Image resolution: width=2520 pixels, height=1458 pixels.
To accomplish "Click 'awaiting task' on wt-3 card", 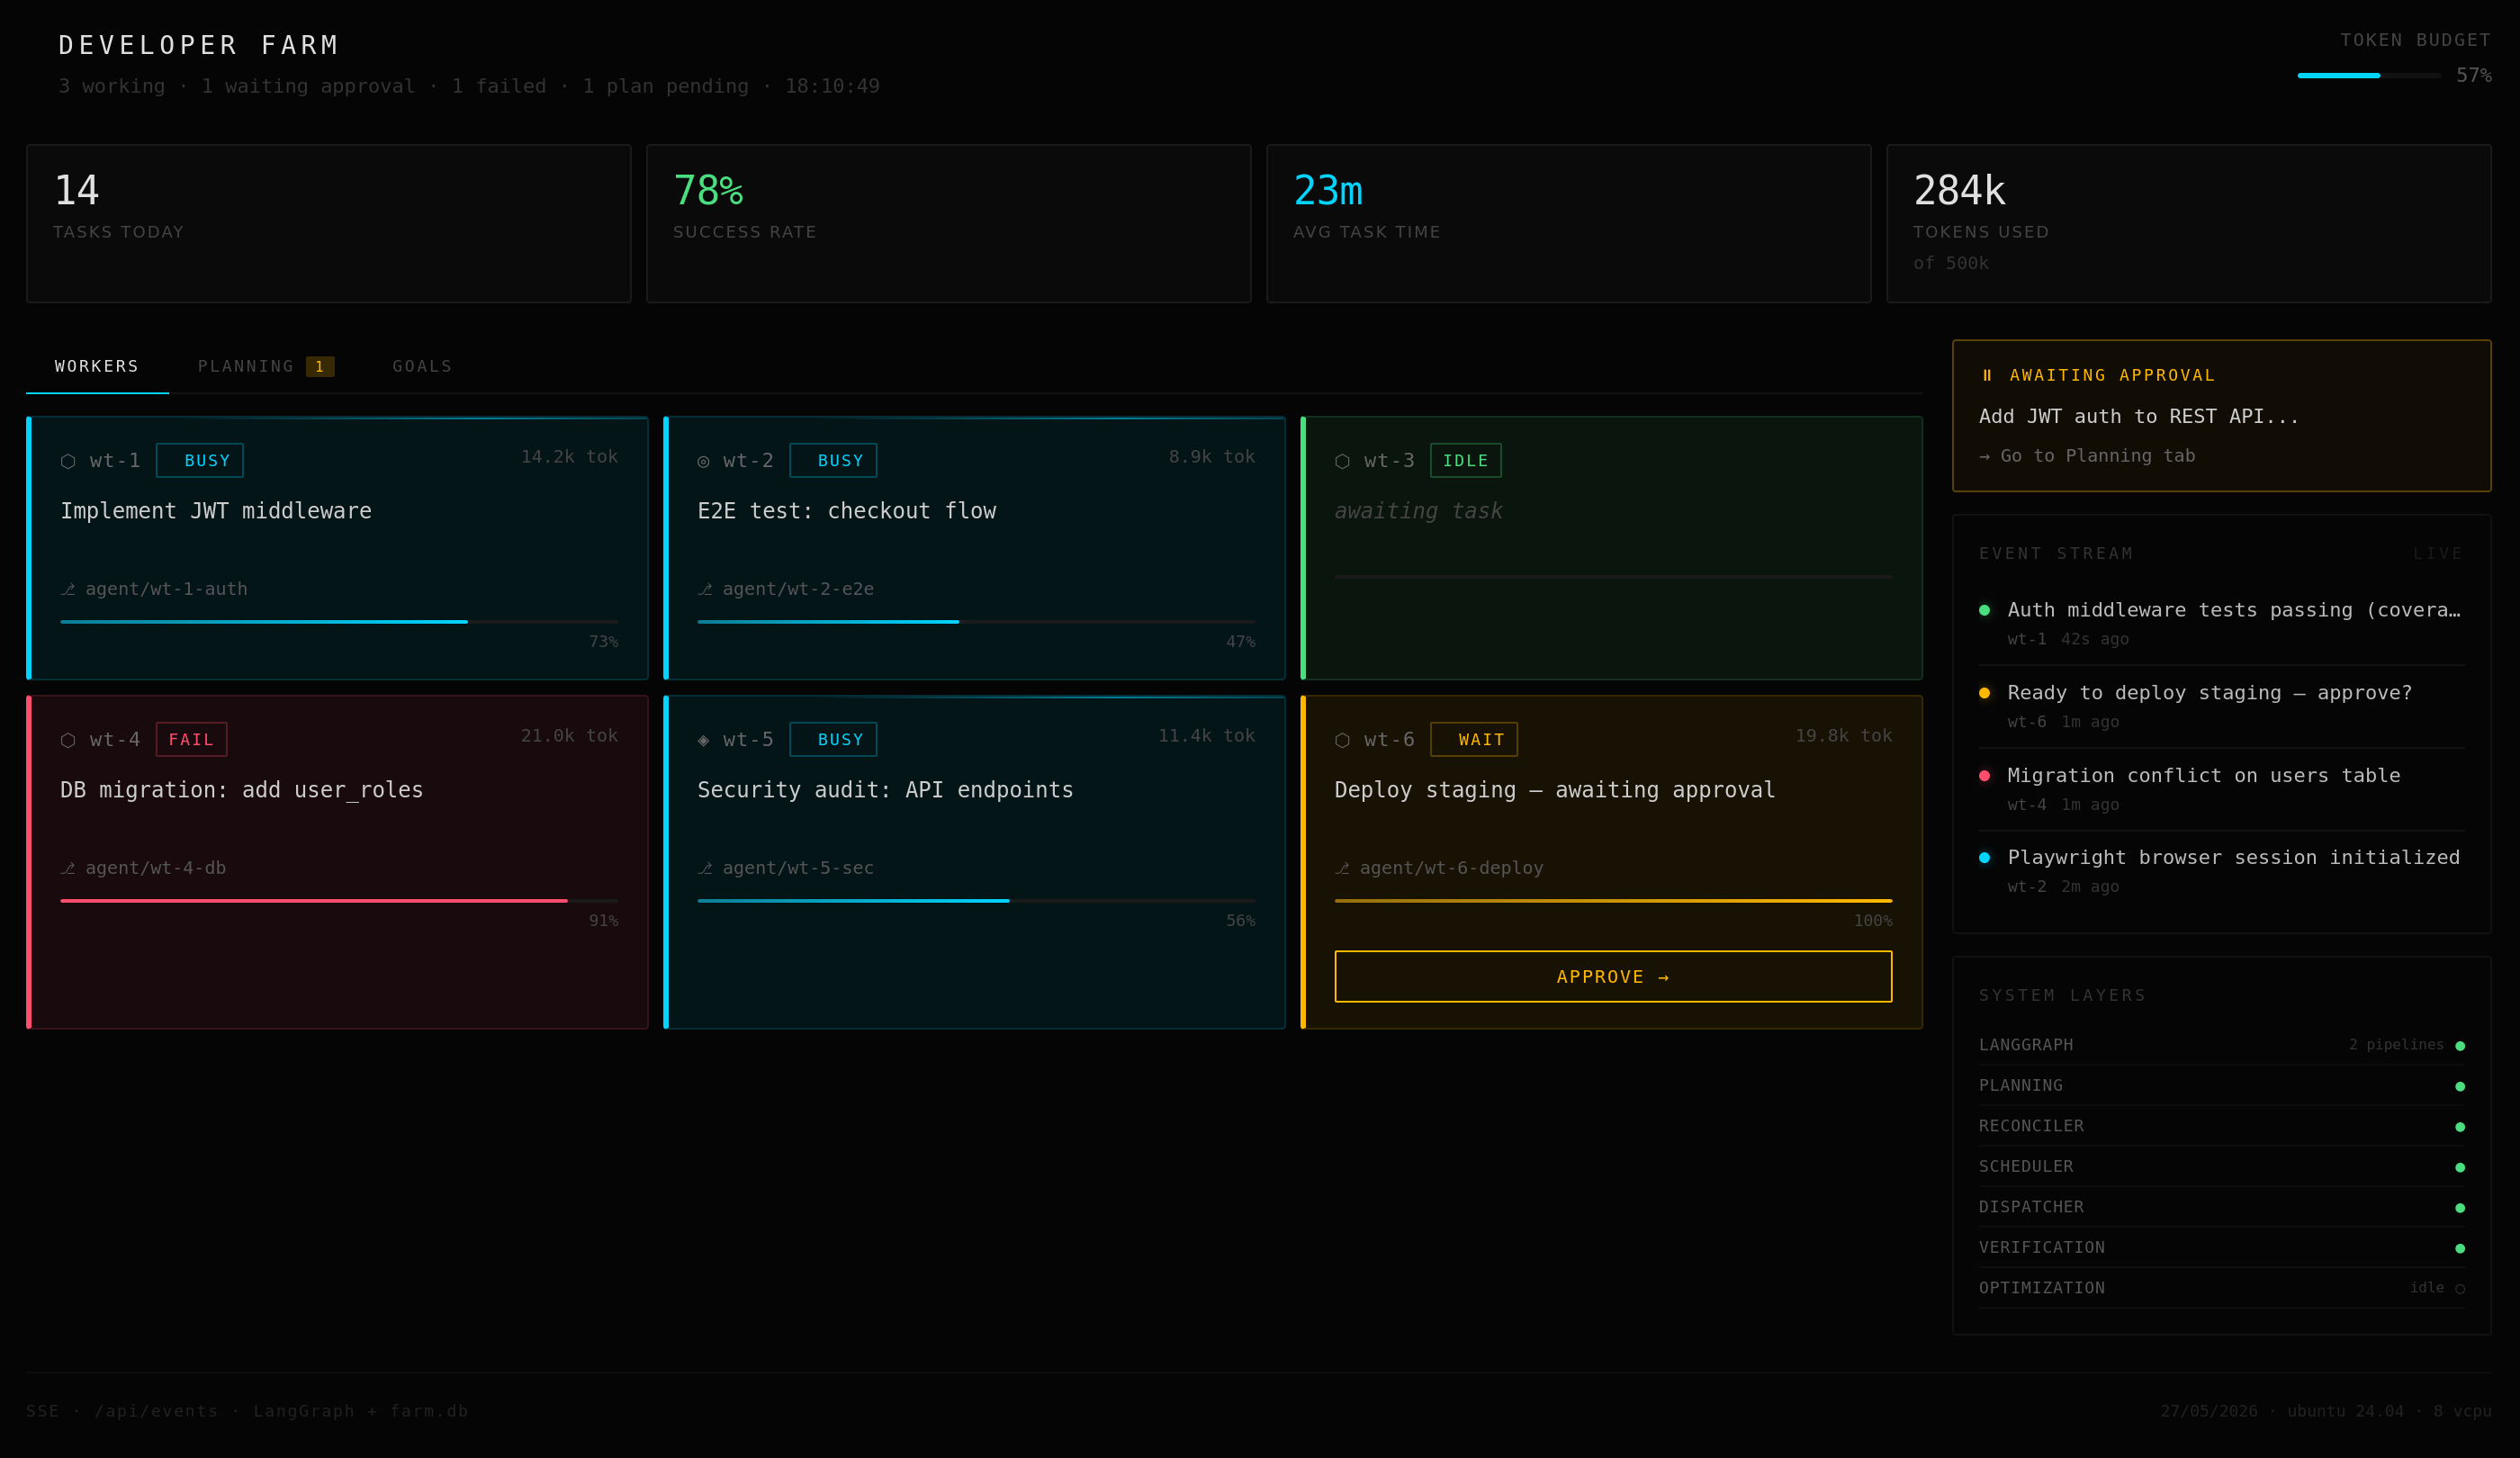I will tap(1418, 511).
